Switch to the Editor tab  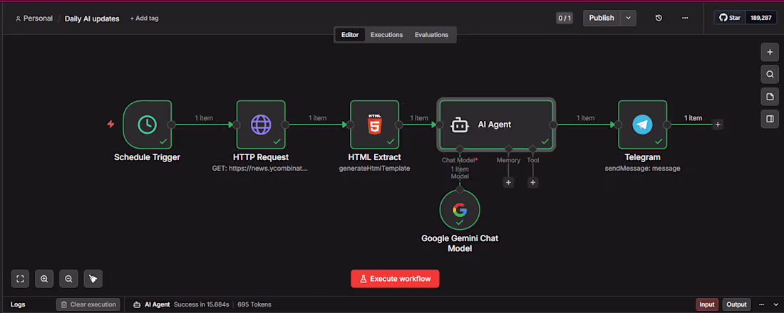click(x=350, y=35)
